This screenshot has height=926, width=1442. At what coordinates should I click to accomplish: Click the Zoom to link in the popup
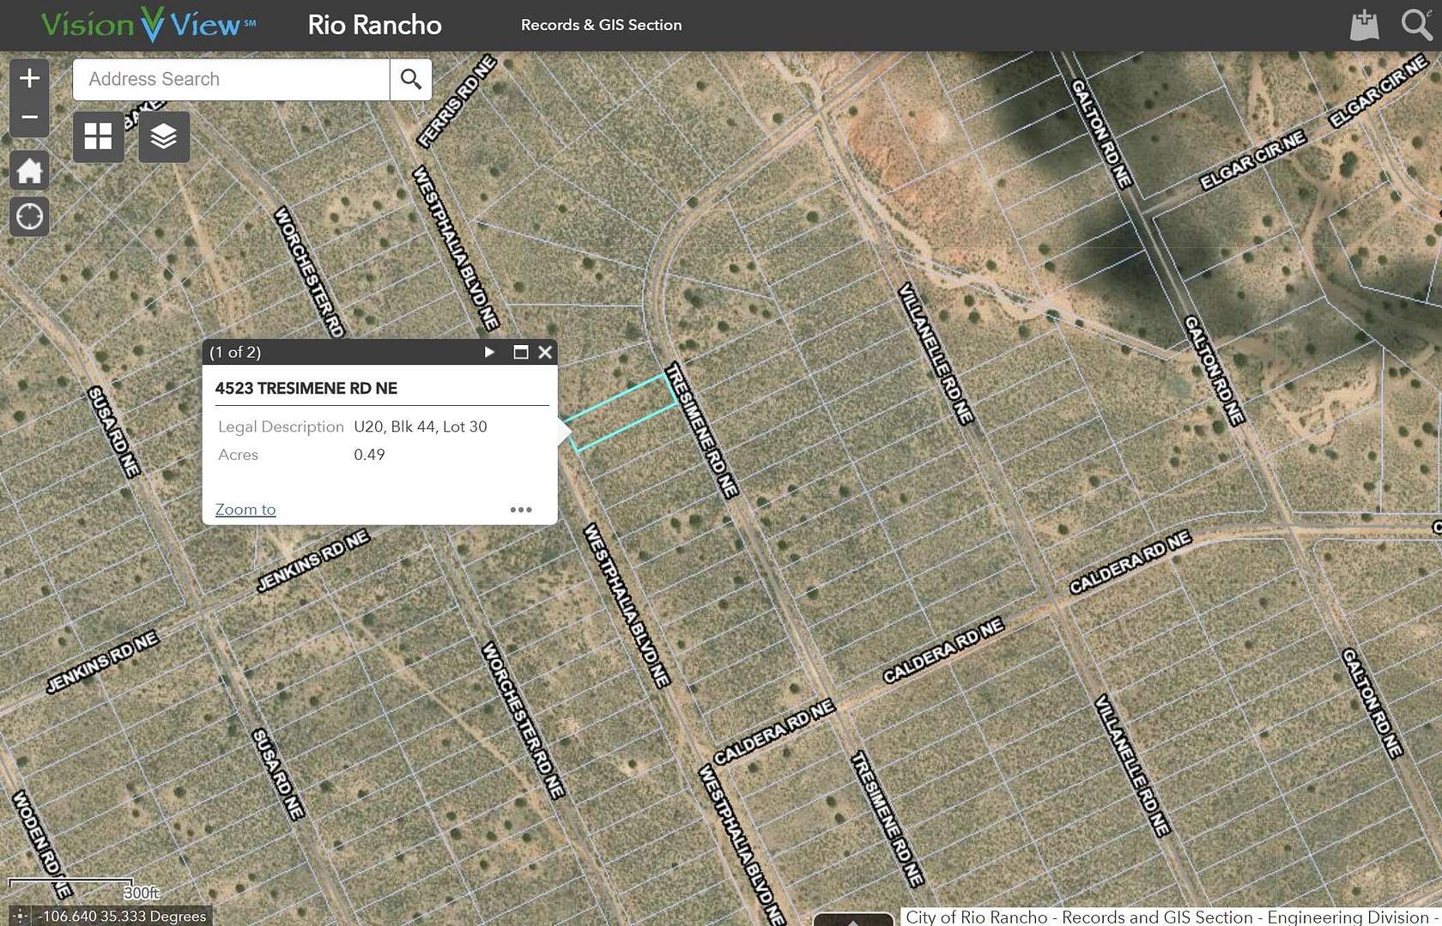coord(245,509)
